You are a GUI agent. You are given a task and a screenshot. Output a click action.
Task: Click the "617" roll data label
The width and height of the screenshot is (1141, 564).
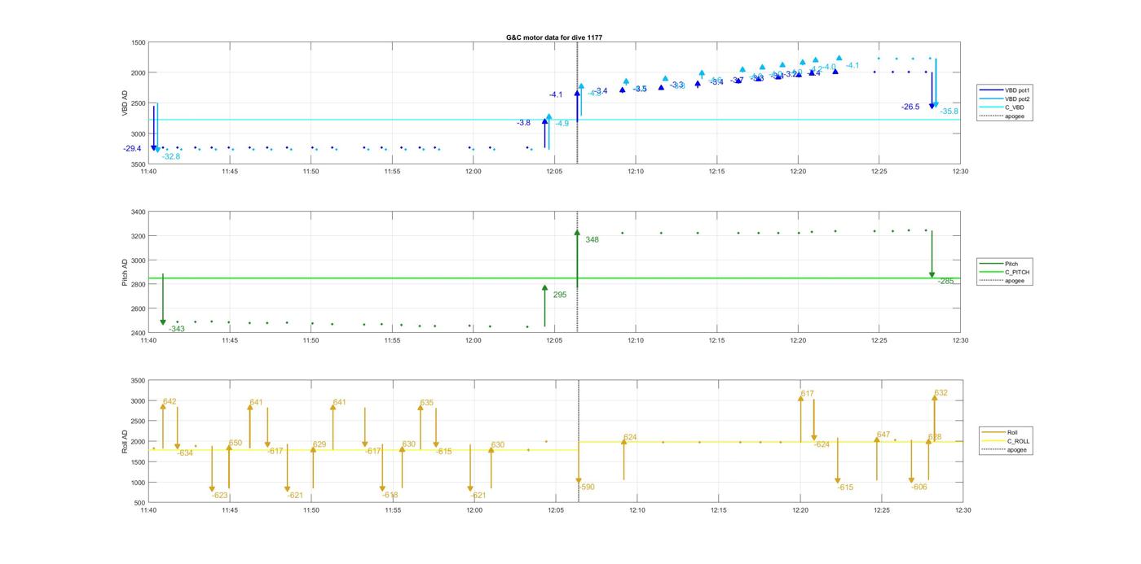(x=807, y=394)
